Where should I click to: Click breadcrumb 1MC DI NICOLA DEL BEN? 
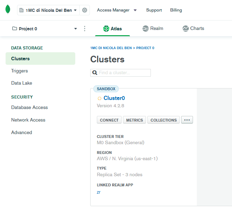coord(111,48)
